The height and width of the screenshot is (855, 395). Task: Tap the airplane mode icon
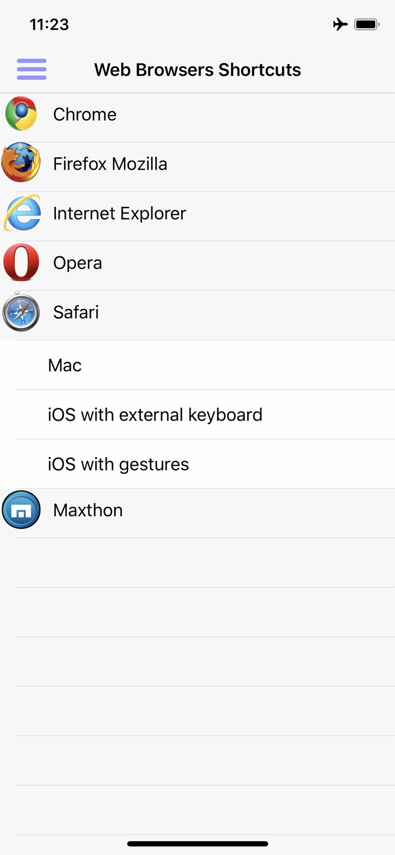click(x=340, y=24)
